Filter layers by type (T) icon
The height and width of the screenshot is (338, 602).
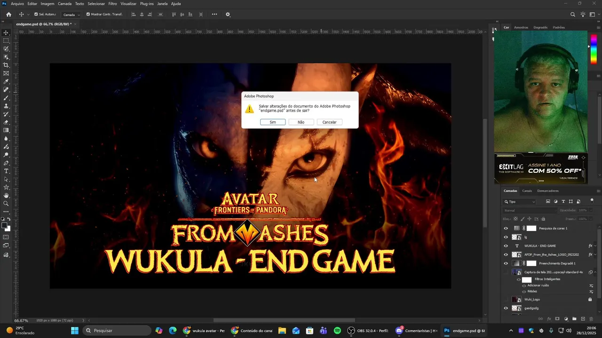[x=563, y=201]
